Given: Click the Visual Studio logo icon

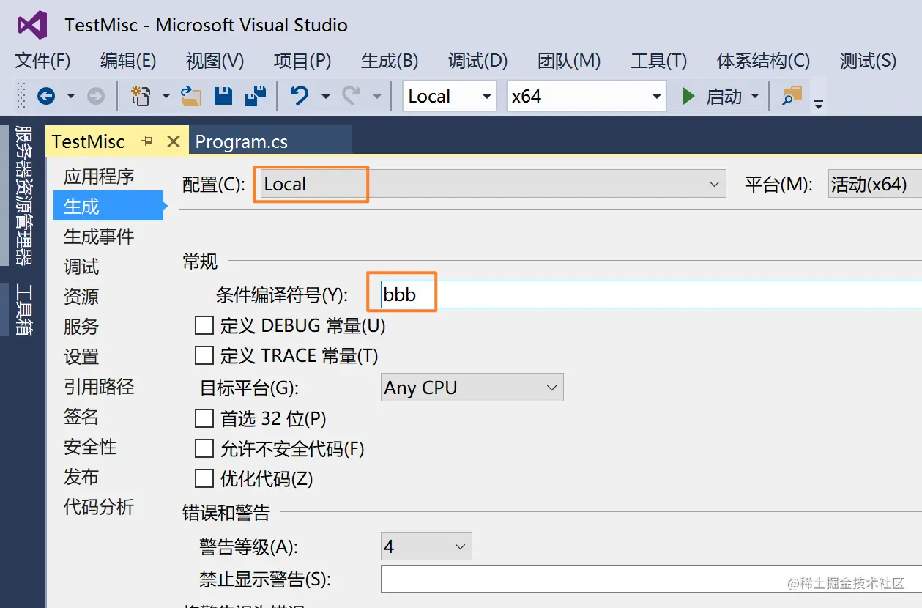Looking at the screenshot, I should (x=33, y=25).
